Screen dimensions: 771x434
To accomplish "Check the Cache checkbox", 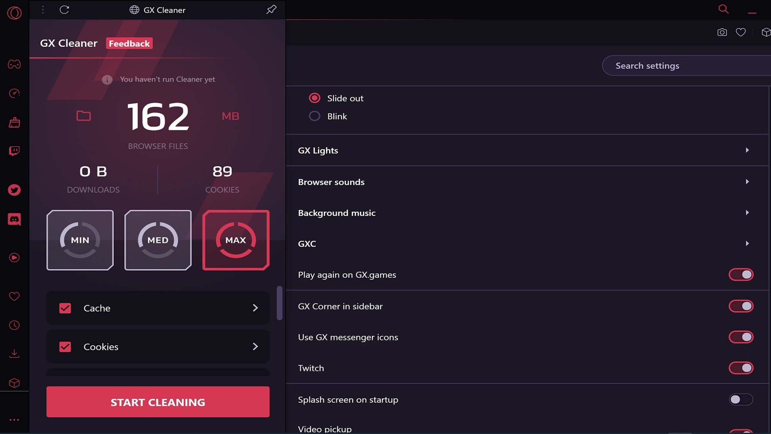I will (x=65, y=308).
